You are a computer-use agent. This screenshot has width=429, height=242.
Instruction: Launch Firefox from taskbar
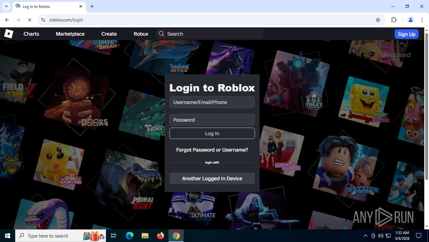(161, 236)
